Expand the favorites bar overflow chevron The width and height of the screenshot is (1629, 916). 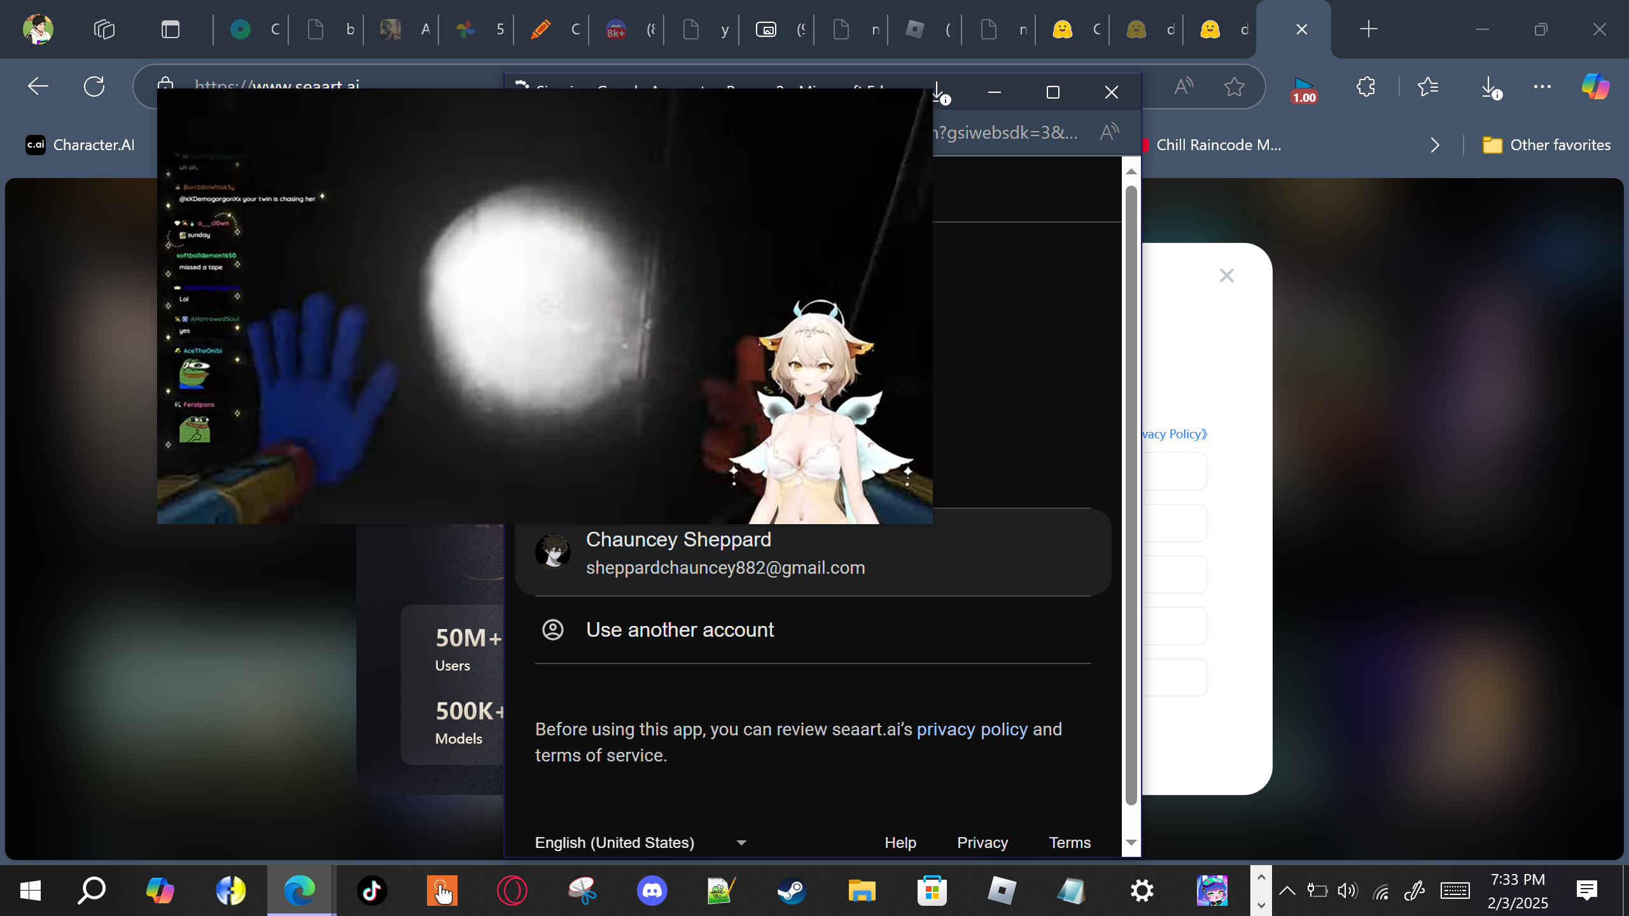tap(1435, 145)
